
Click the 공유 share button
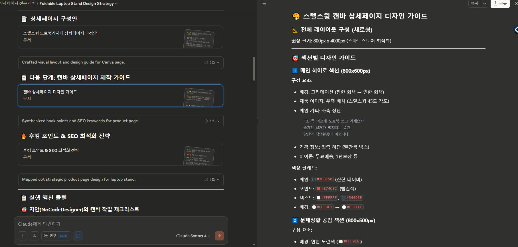pos(500,3)
